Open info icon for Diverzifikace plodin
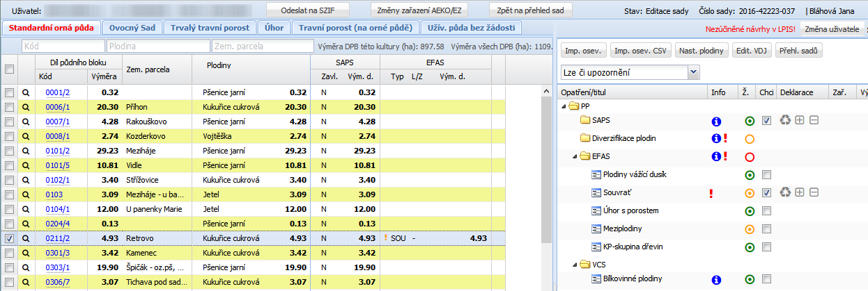 715,138
